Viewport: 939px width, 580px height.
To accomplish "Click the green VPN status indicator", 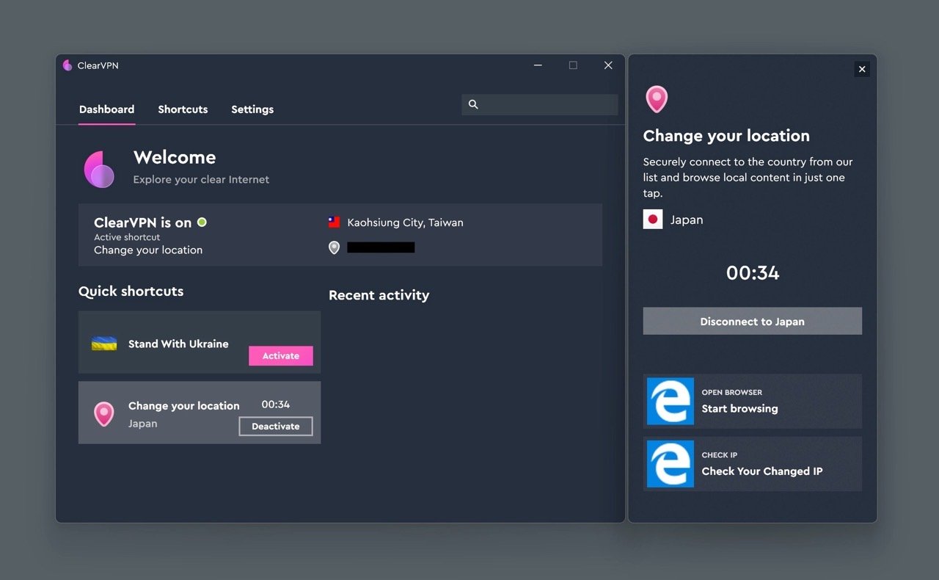I will point(202,222).
